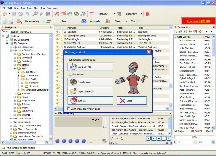This screenshot has width=216, height=156.
Task: Click the green encode arrows toolbar icon
Action: coord(76,14)
